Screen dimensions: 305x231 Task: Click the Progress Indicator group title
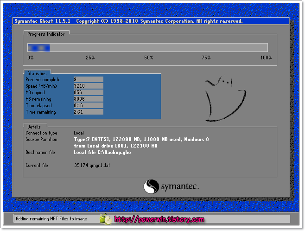(46, 34)
